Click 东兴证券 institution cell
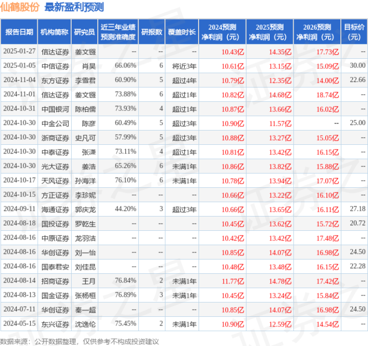Viewport: 368px width, 346px height. tap(55, 324)
